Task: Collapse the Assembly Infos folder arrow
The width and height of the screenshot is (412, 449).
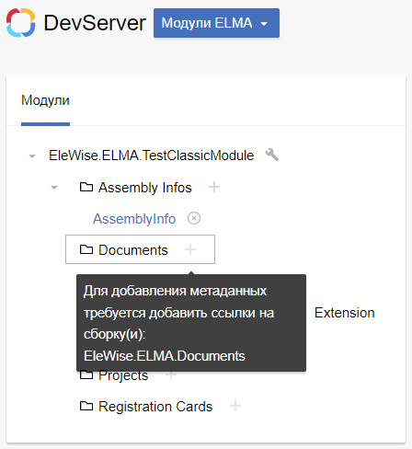Action: point(54,188)
